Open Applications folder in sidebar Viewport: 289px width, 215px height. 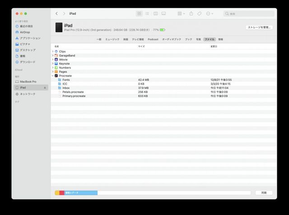(31, 38)
